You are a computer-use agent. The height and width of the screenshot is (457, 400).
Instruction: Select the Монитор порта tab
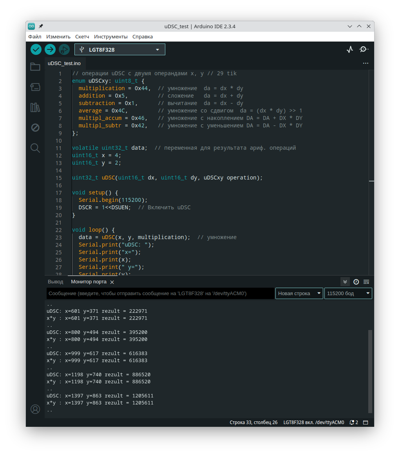click(89, 282)
